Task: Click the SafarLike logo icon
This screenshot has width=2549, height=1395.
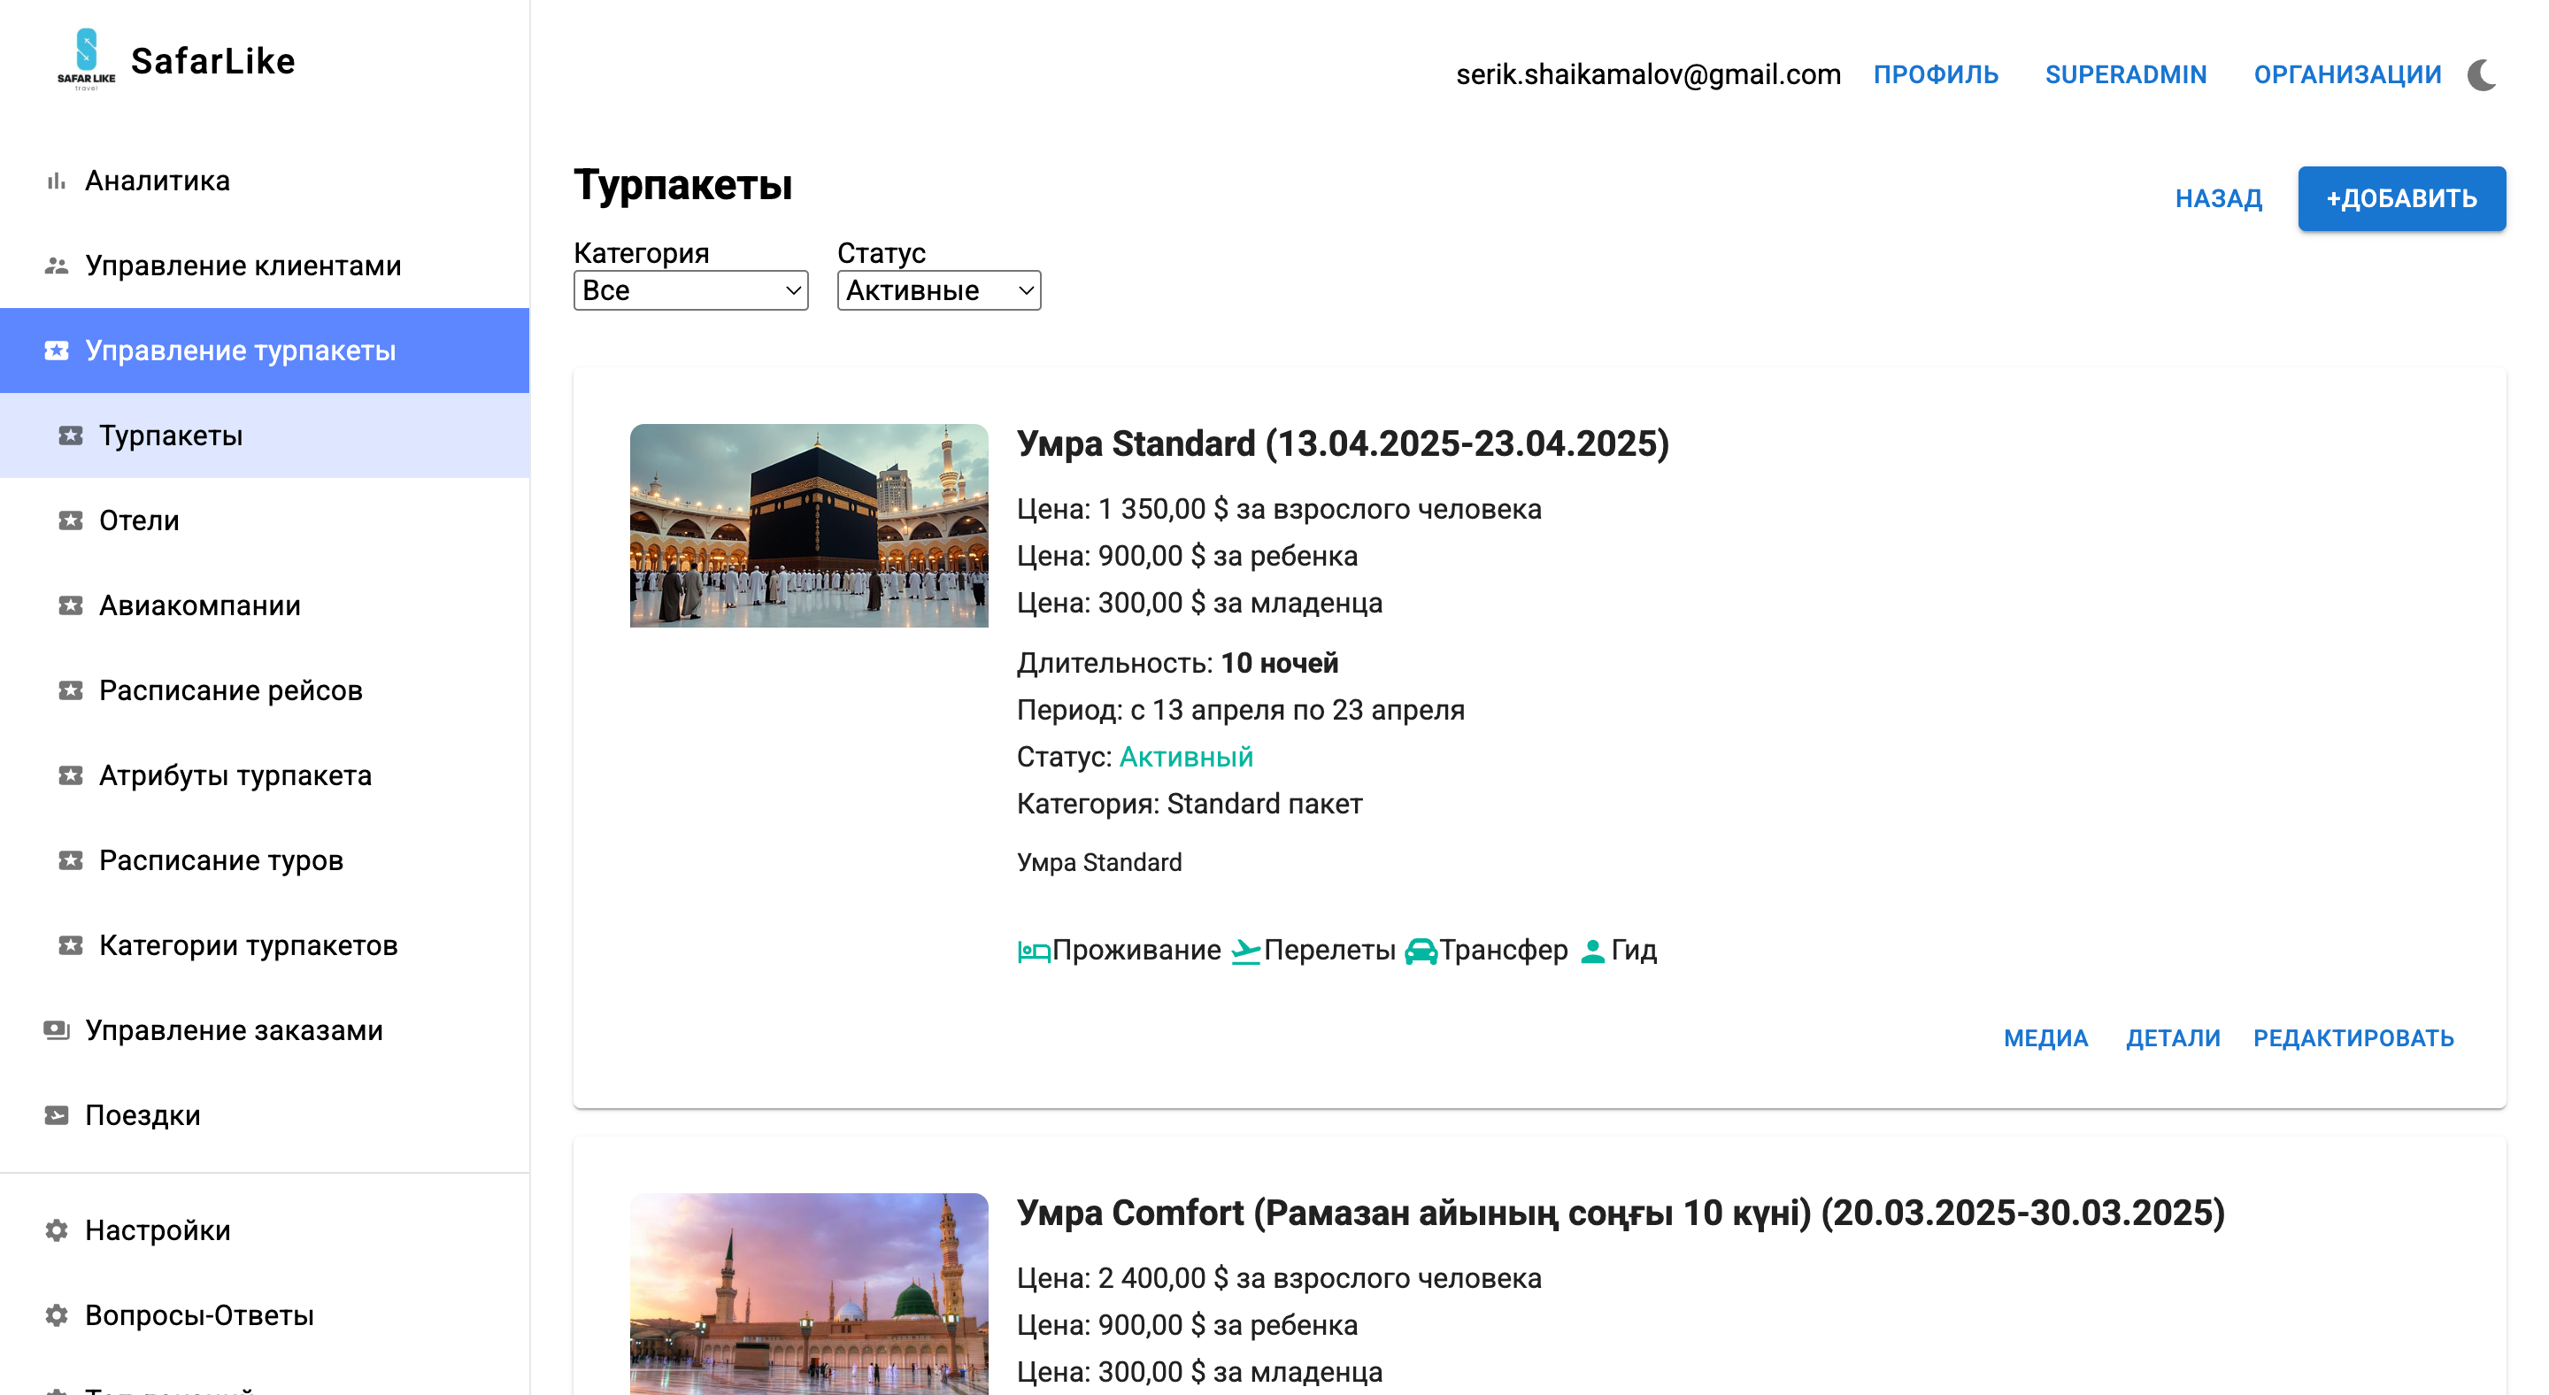Action: pyautogui.click(x=86, y=60)
